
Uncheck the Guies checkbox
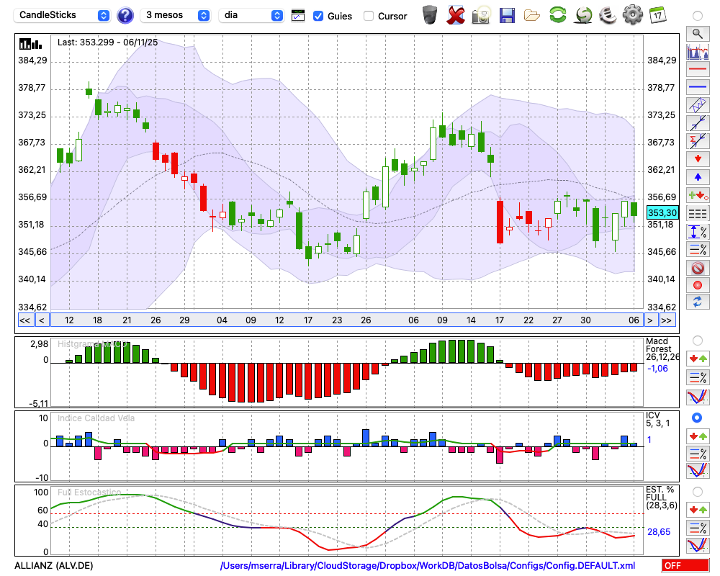[318, 15]
